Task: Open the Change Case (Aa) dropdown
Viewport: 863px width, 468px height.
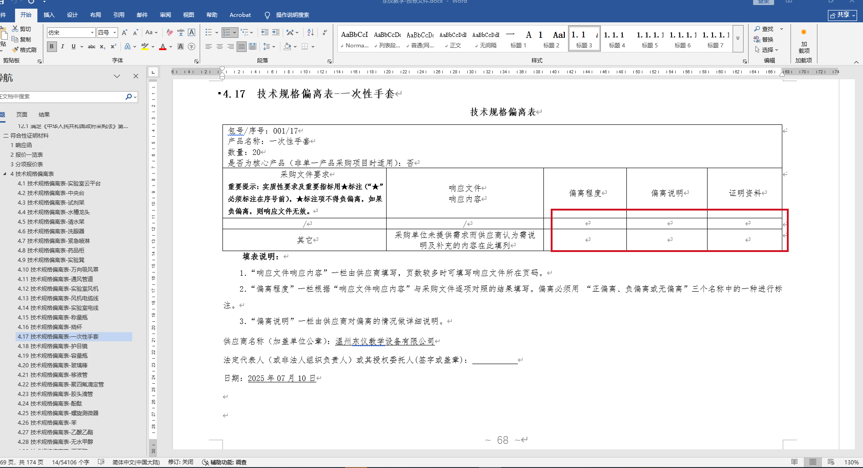Action: pos(151,32)
